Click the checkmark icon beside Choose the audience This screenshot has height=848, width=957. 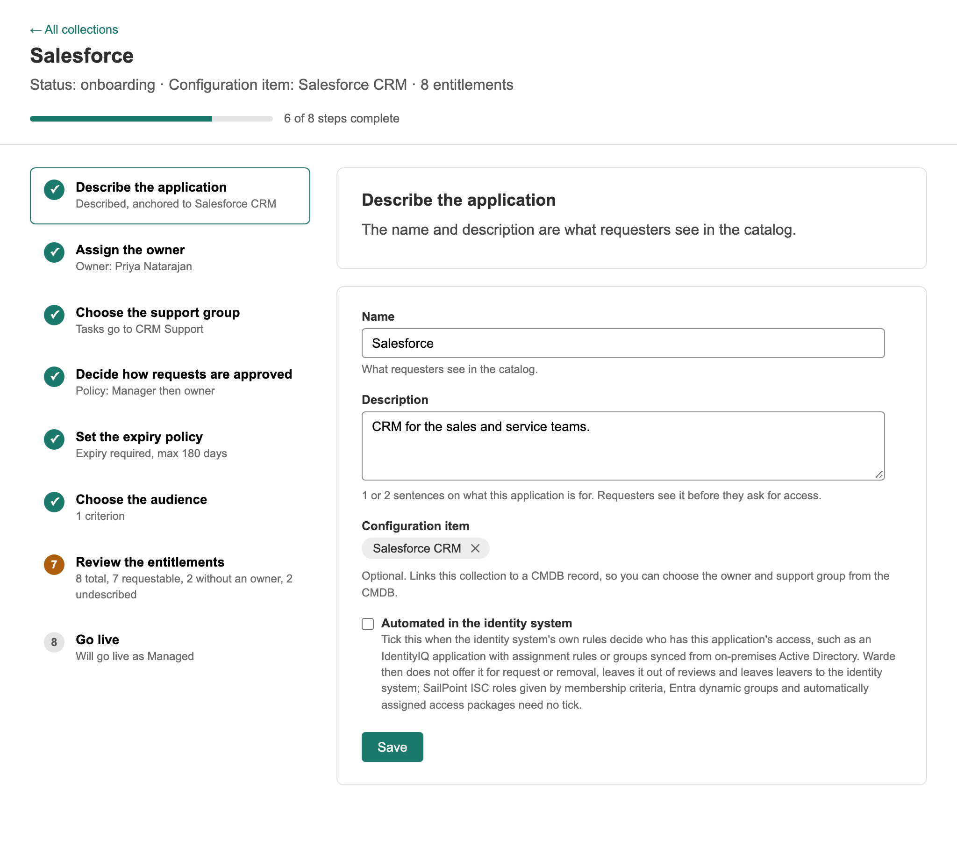pos(54,502)
